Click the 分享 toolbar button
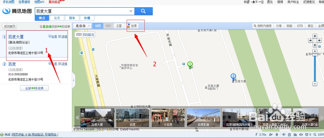This screenshot has height=138, width=324. click(279, 26)
